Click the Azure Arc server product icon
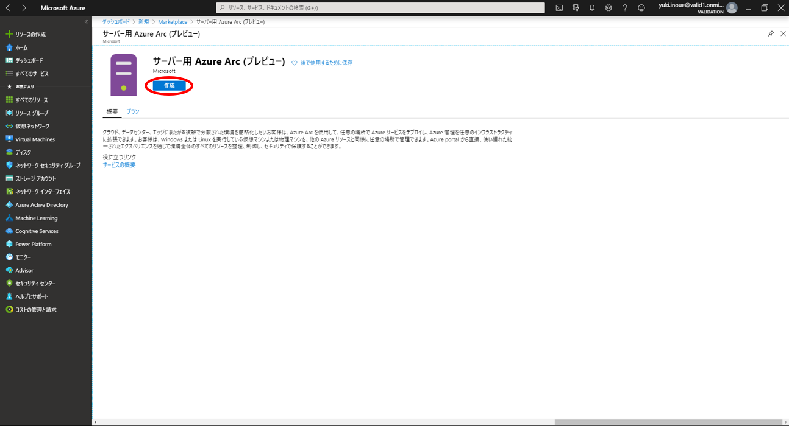The width and height of the screenshot is (789, 426). click(x=124, y=75)
